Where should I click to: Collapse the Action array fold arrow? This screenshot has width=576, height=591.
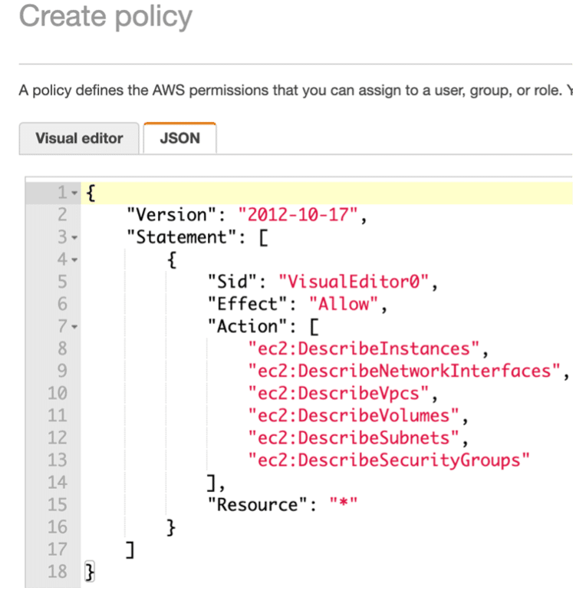click(x=74, y=327)
